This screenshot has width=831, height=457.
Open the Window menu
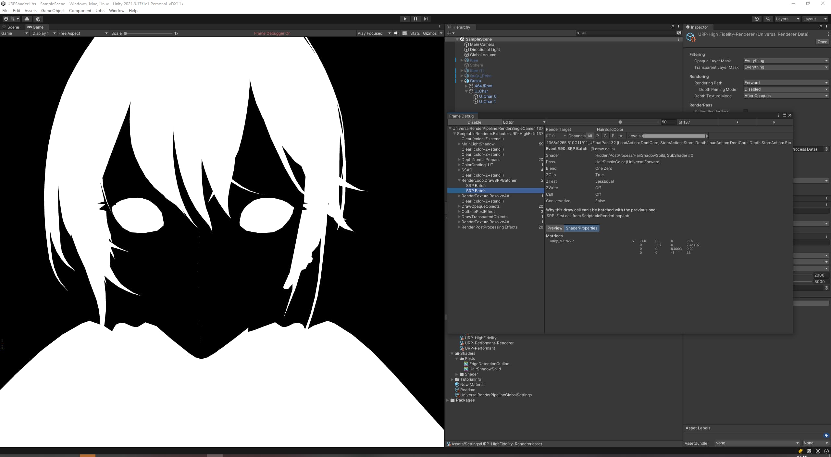pyautogui.click(x=117, y=10)
